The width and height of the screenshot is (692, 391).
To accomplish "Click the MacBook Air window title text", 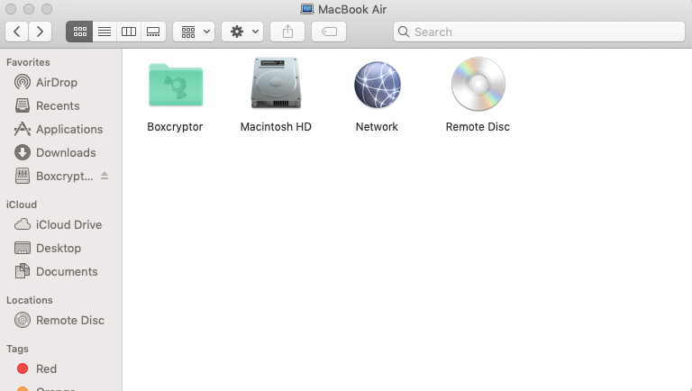I will point(352,9).
